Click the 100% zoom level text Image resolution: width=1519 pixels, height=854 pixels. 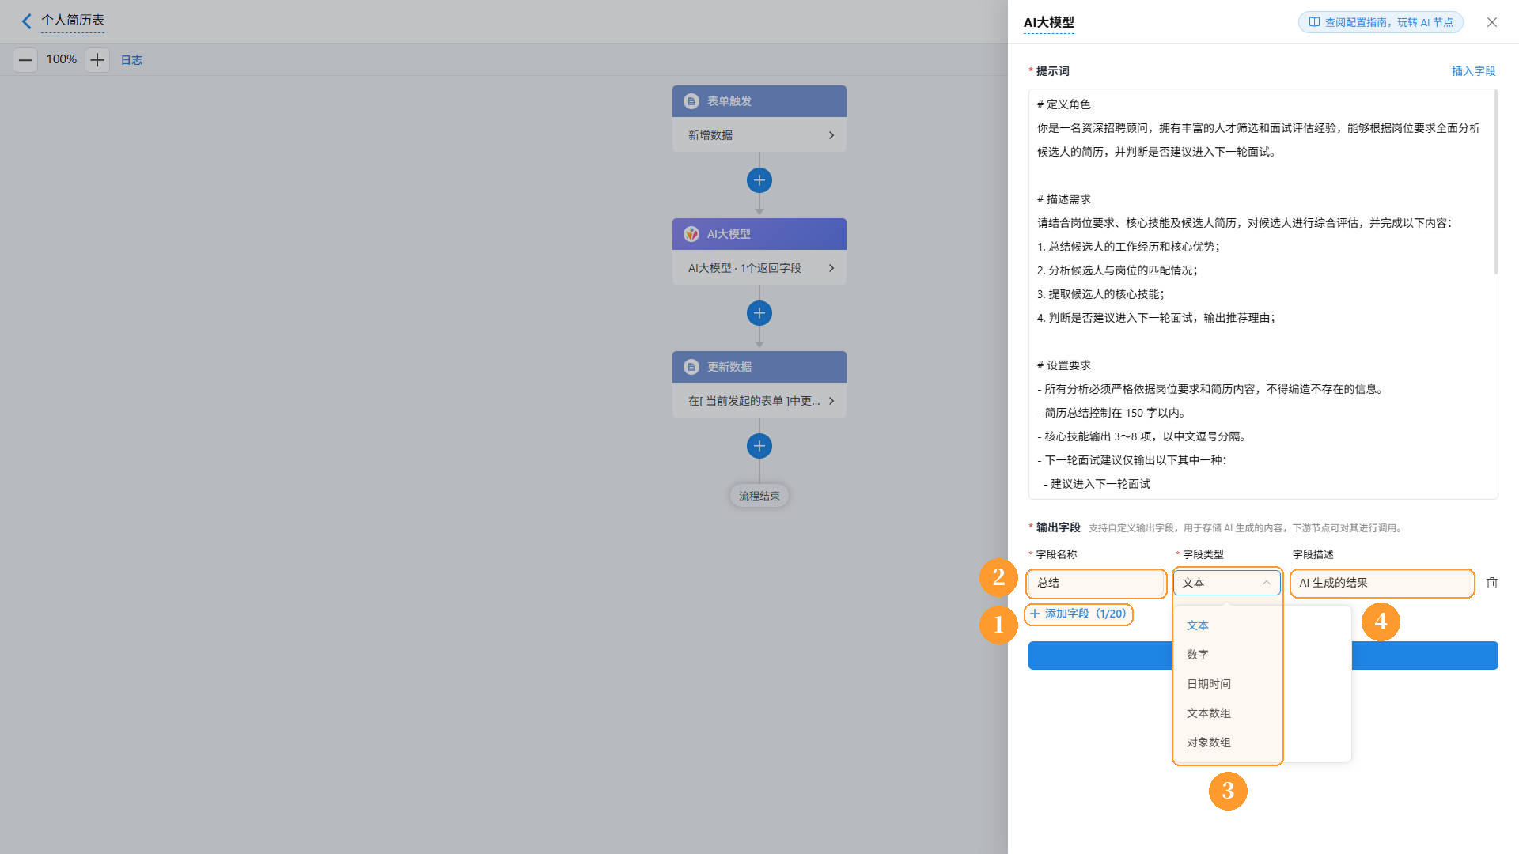[62, 59]
